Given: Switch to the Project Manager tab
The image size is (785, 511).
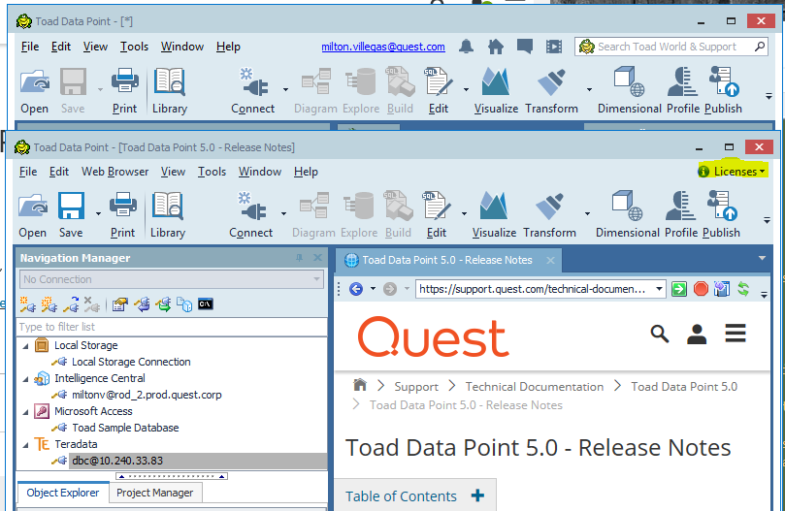Looking at the screenshot, I should (154, 493).
